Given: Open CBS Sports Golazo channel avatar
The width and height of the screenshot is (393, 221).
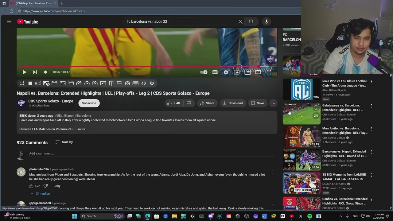Looking at the screenshot, I should point(21,103).
